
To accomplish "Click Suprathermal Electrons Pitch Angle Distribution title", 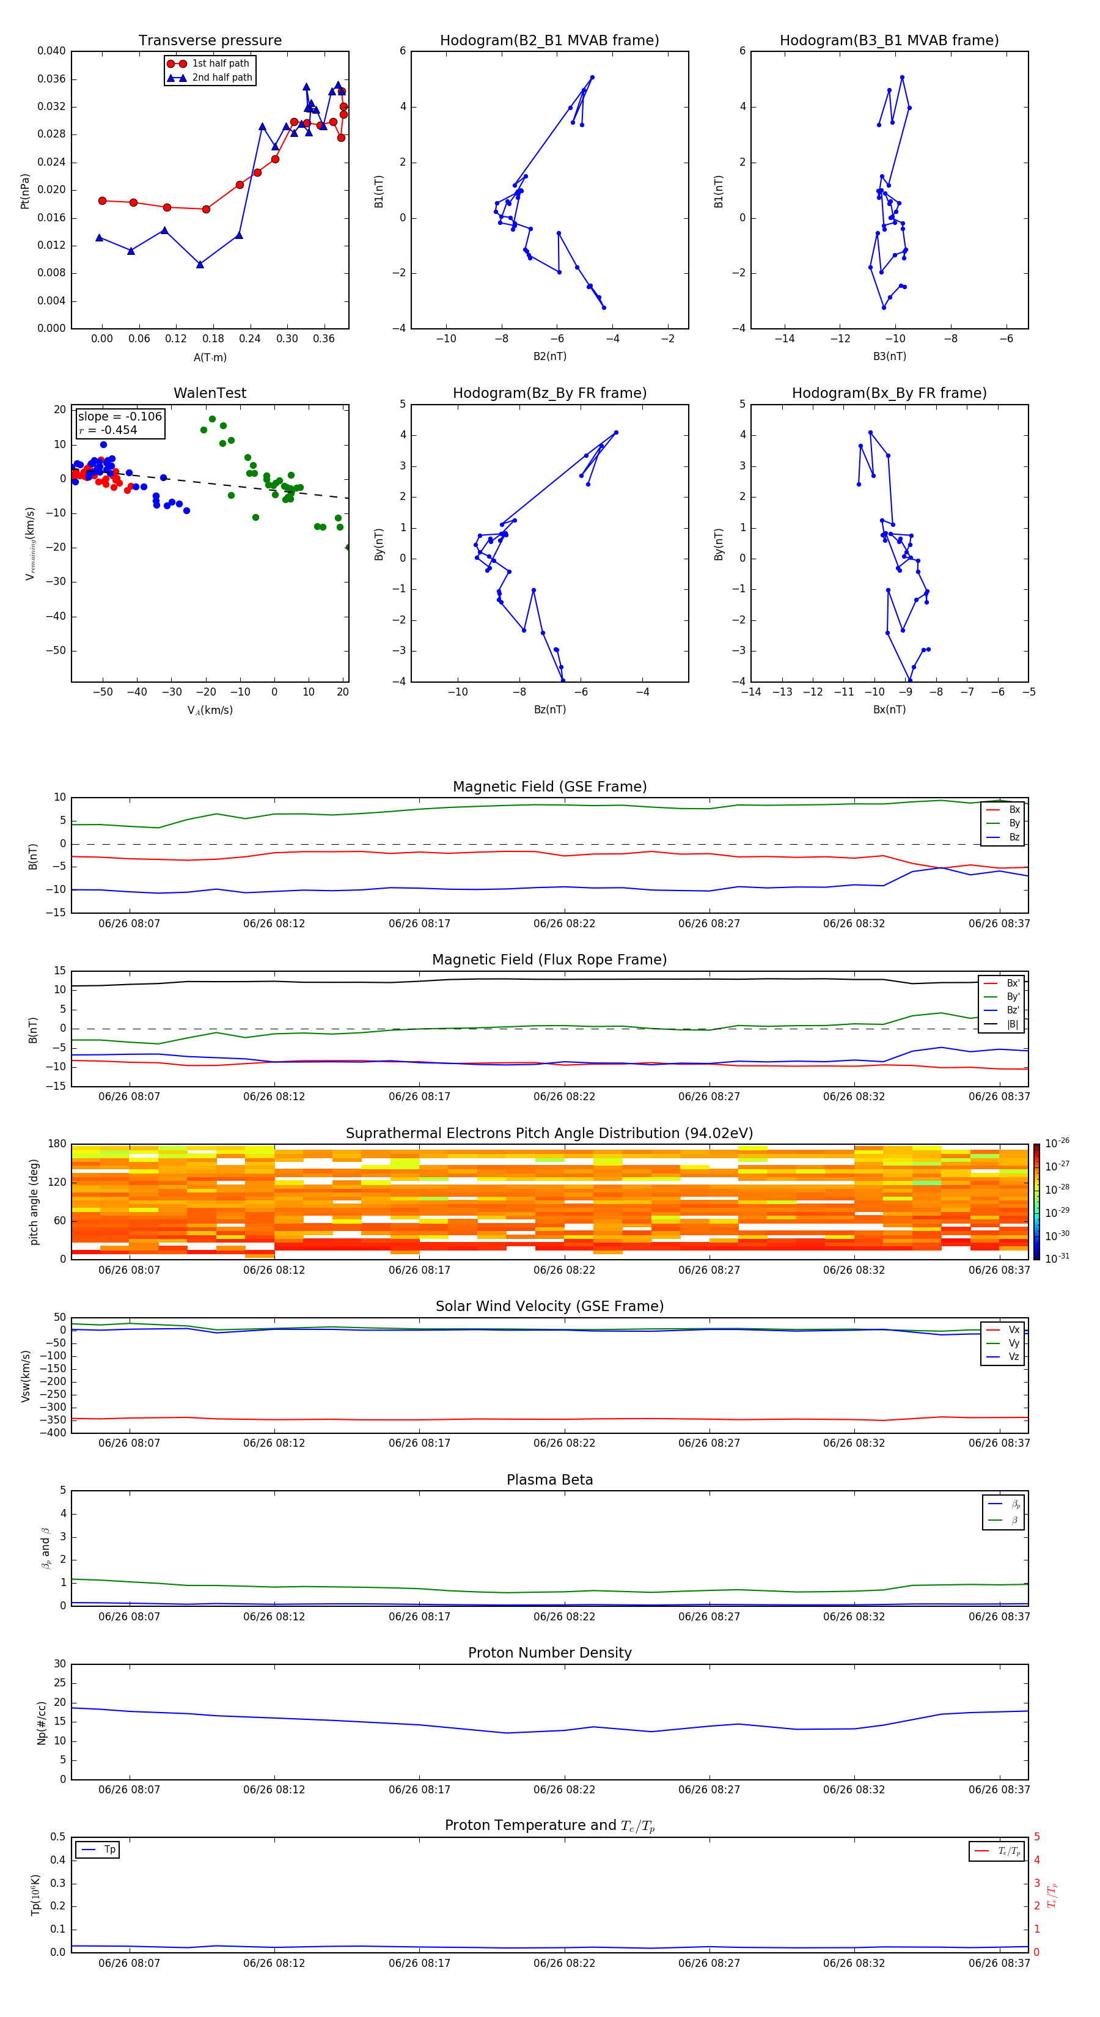I will coord(549,1133).
